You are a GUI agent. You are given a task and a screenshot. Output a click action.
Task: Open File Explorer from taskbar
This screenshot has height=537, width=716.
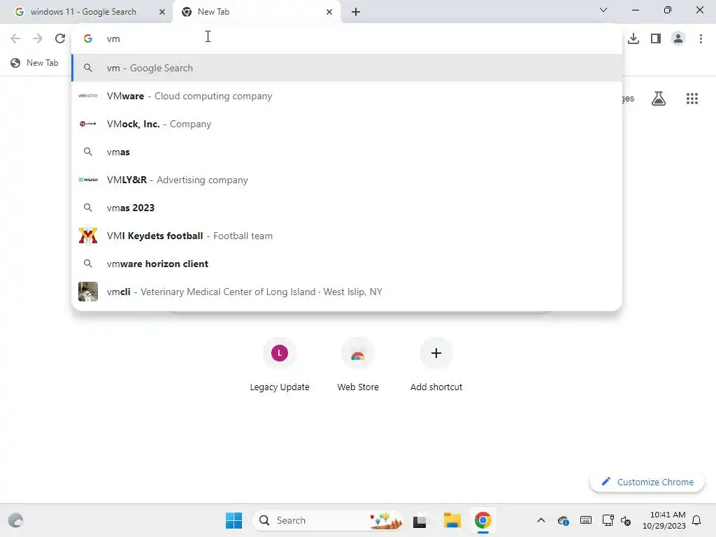click(x=452, y=520)
